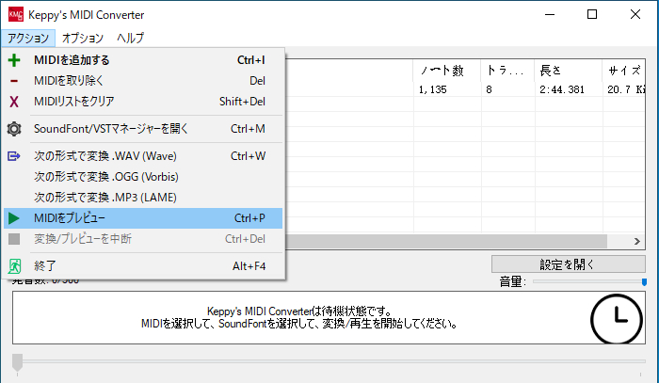Open the アクション menu

tap(28, 39)
